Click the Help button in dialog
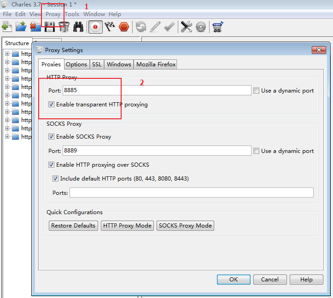Viewport: 333px width, 298px height. (x=306, y=280)
